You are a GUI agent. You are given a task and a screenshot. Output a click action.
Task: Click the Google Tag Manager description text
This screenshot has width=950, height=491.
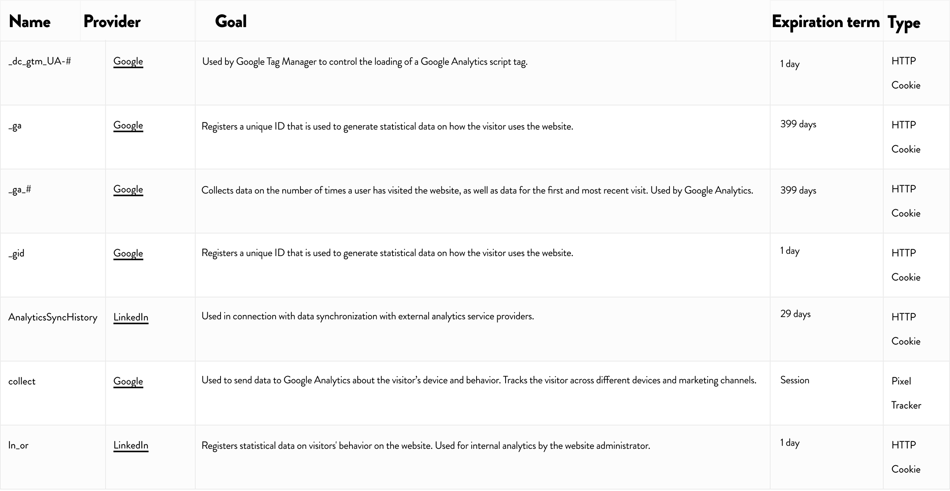365,62
